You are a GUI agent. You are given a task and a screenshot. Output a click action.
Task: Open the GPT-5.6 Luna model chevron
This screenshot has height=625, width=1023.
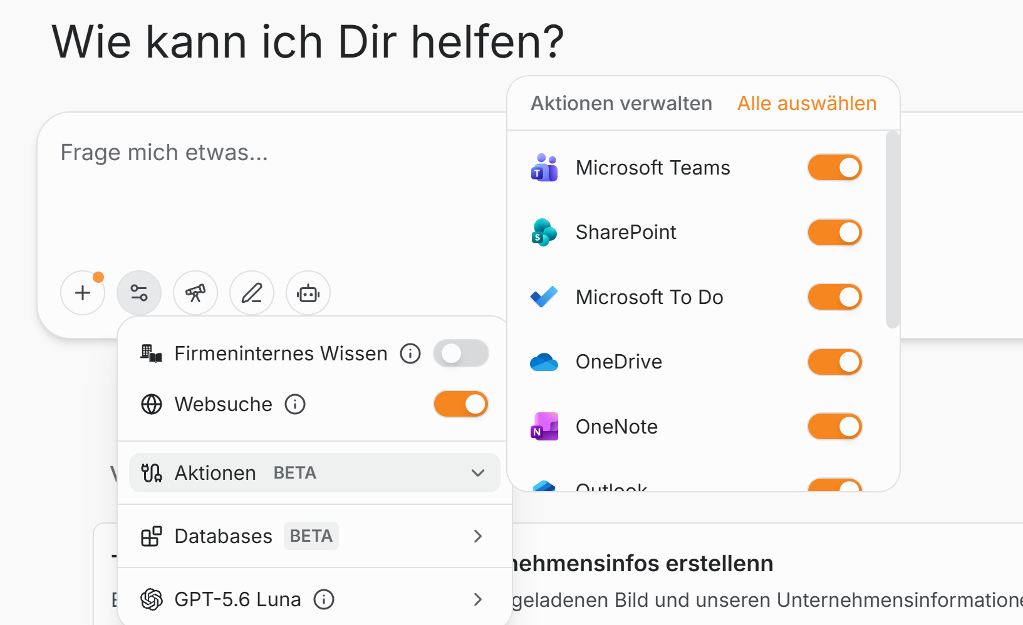[478, 599]
